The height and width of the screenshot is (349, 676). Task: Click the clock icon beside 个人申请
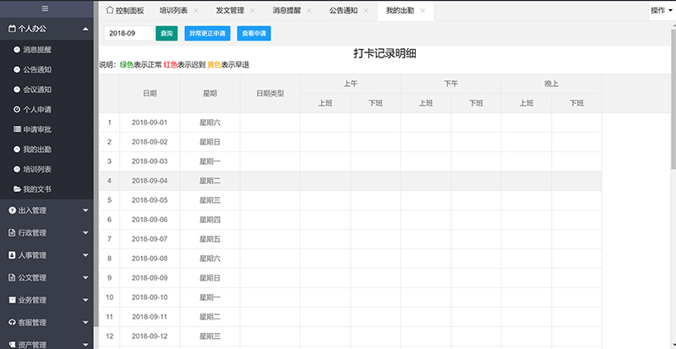pyautogui.click(x=17, y=110)
